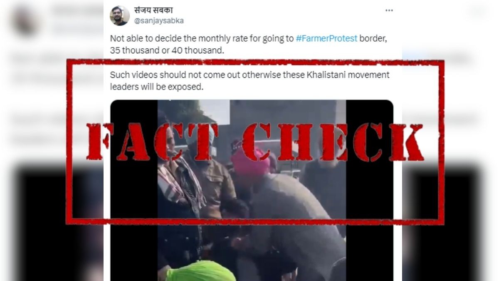Play the embedded tweet video

click(252, 190)
